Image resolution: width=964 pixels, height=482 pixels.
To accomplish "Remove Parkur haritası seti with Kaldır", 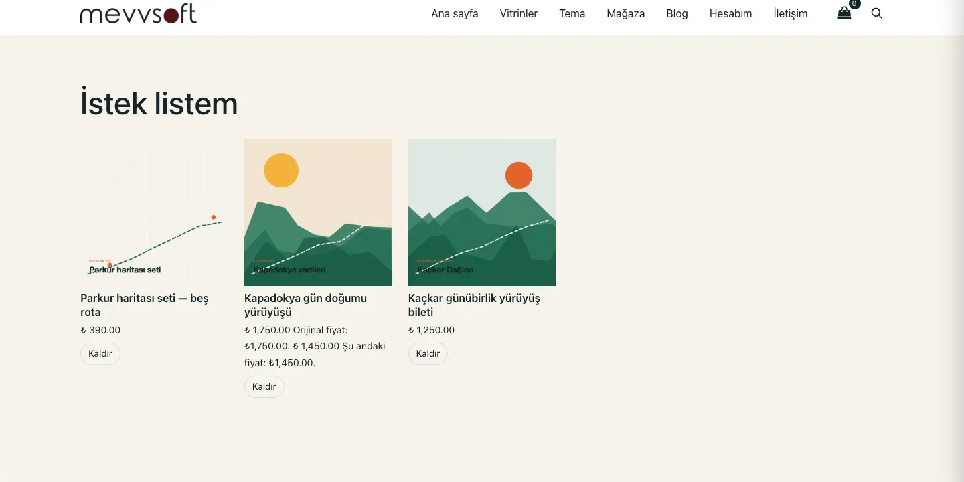I will [x=100, y=353].
